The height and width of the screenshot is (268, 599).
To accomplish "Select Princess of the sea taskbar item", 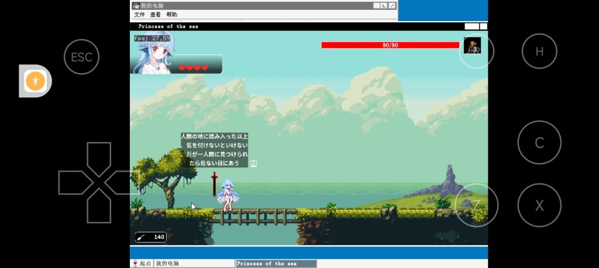I will tap(276, 263).
